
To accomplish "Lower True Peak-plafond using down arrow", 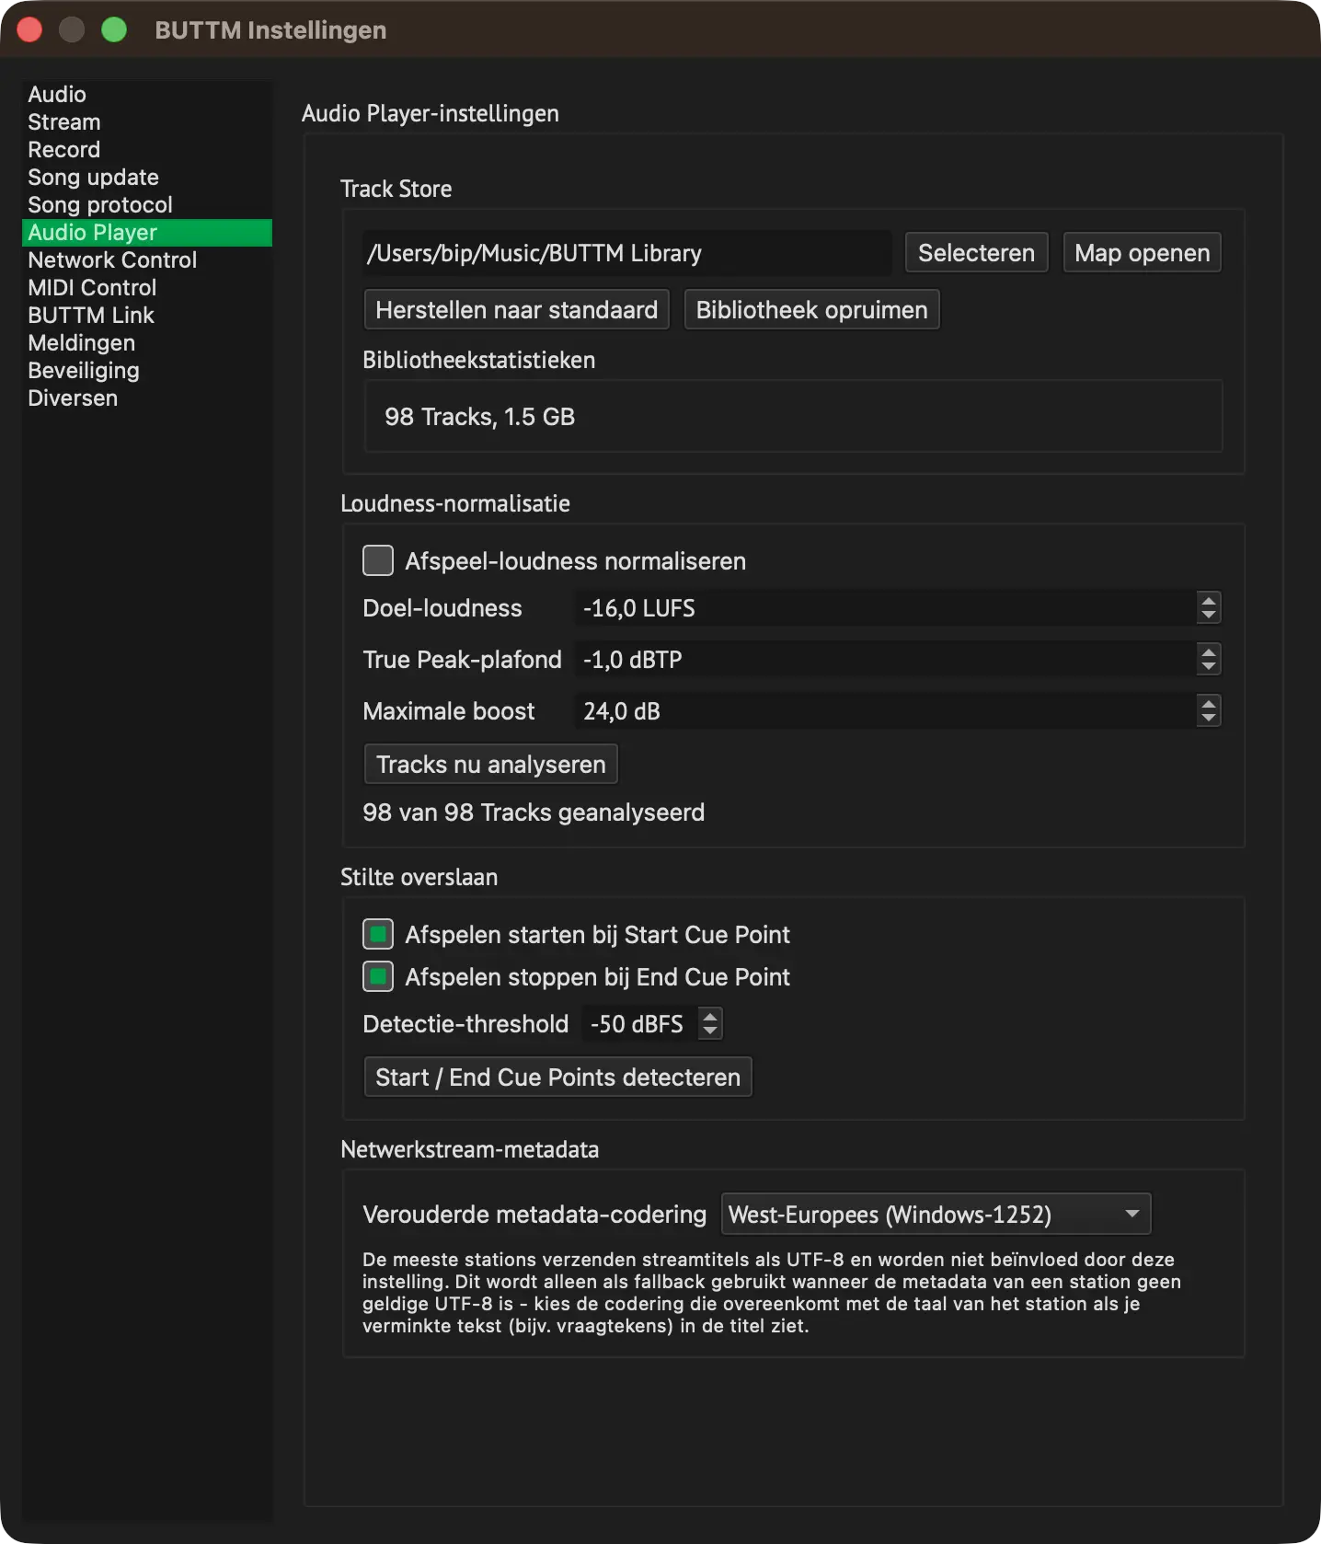I will coord(1209,668).
